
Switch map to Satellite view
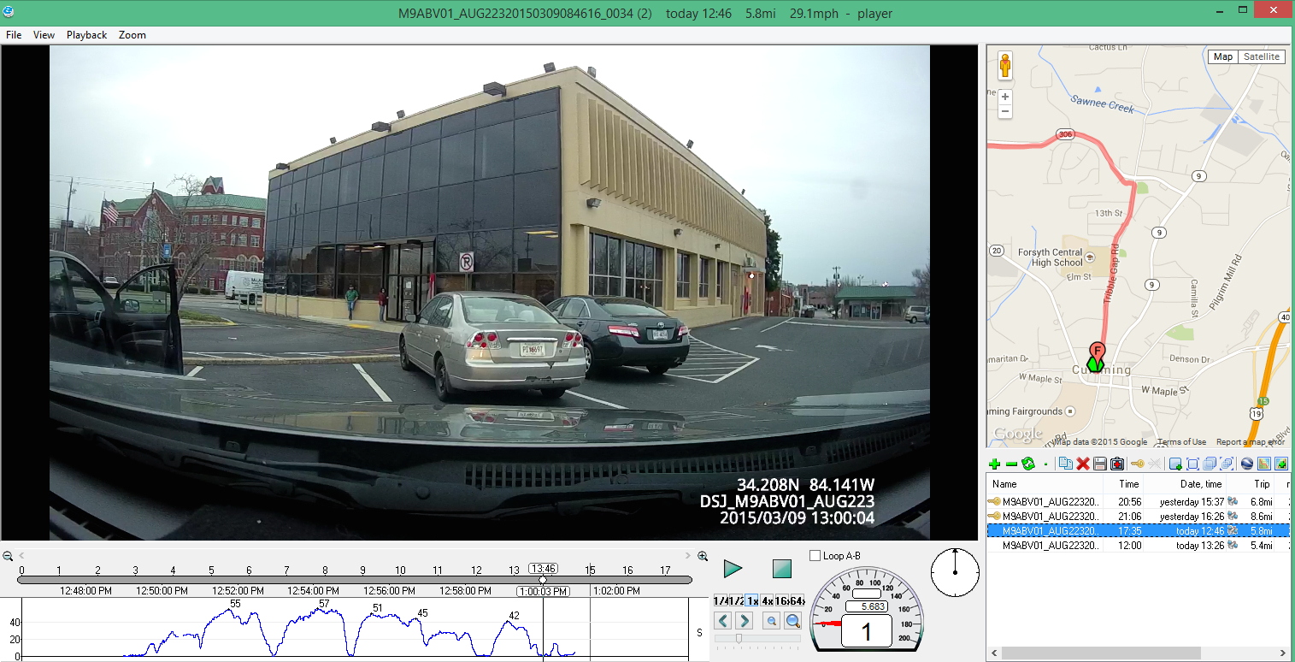point(1261,56)
